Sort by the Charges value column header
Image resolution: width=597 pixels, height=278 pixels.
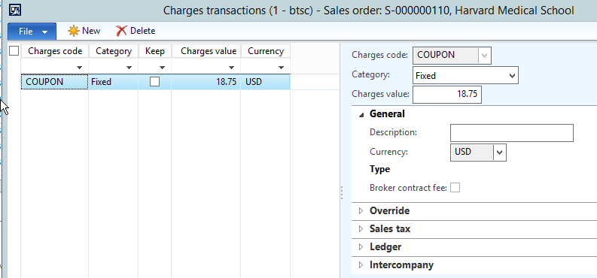click(x=206, y=51)
